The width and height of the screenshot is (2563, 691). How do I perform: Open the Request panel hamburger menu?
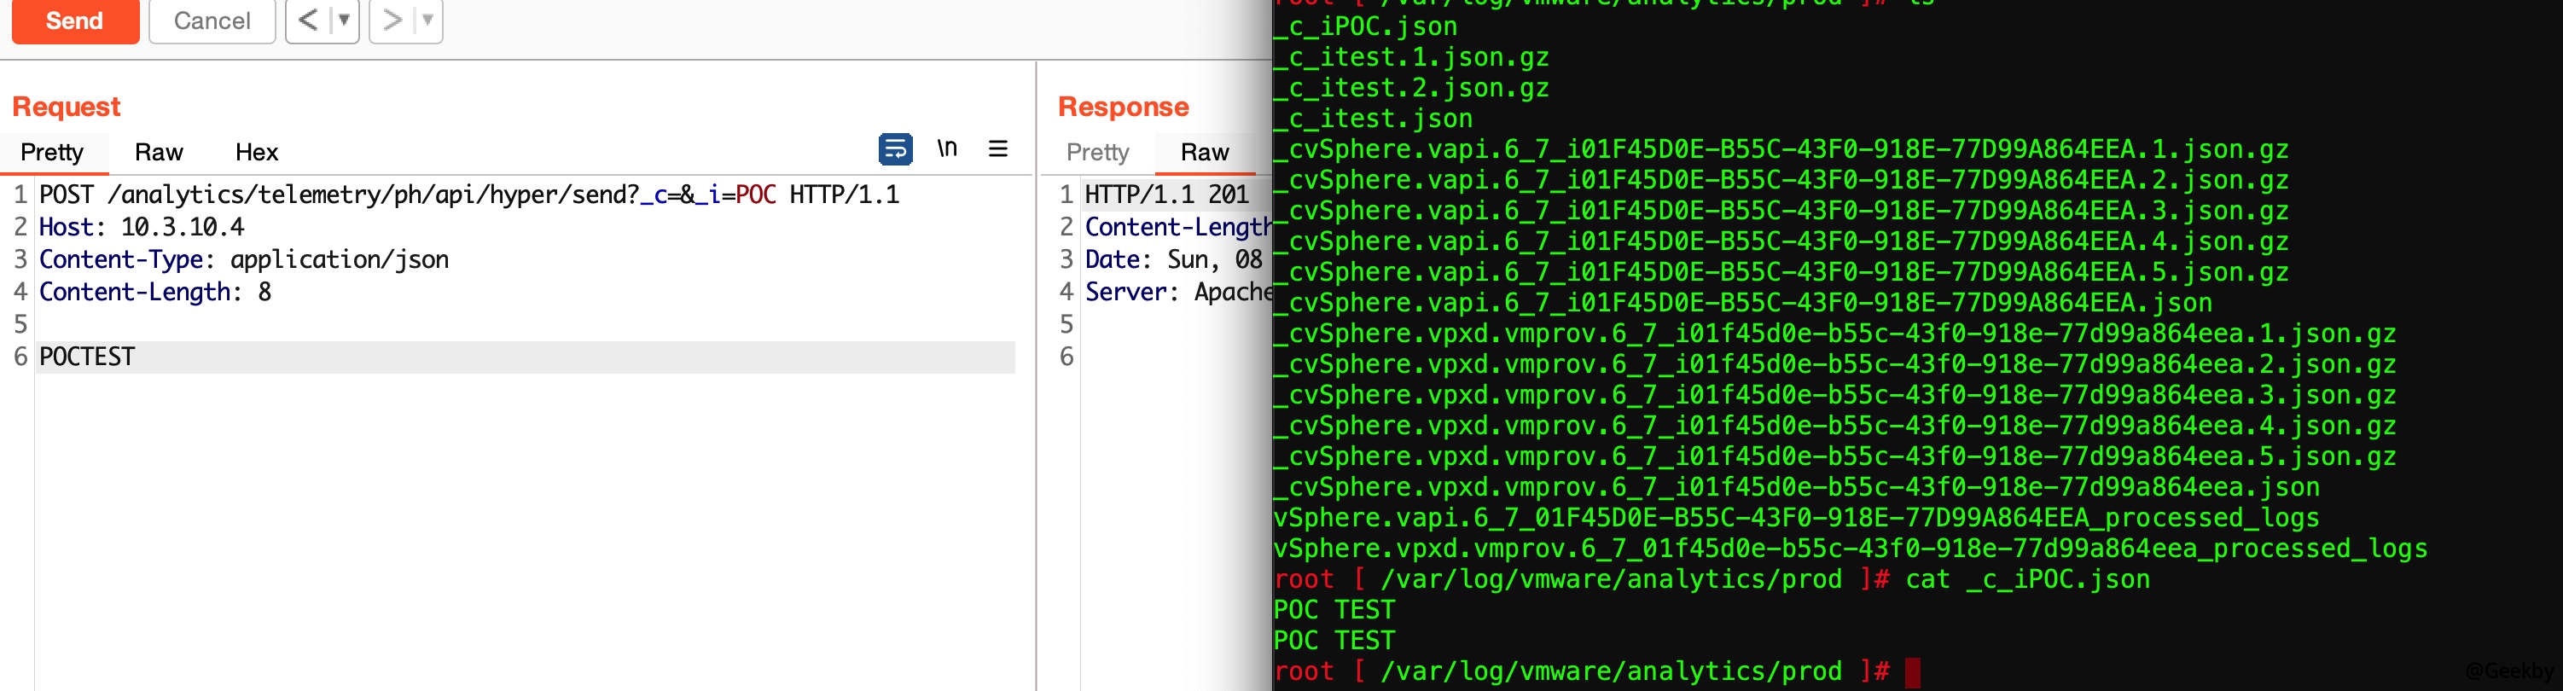(998, 149)
